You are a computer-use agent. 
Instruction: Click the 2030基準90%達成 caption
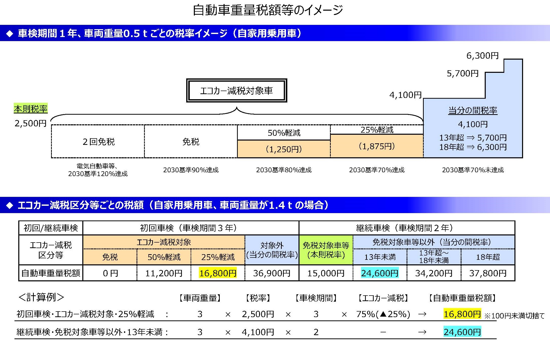191,170
